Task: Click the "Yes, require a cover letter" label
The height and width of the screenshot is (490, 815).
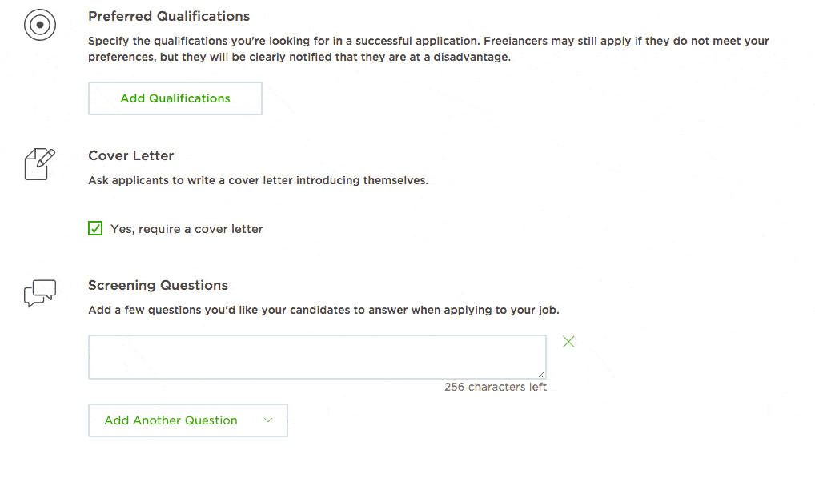Action: click(187, 229)
